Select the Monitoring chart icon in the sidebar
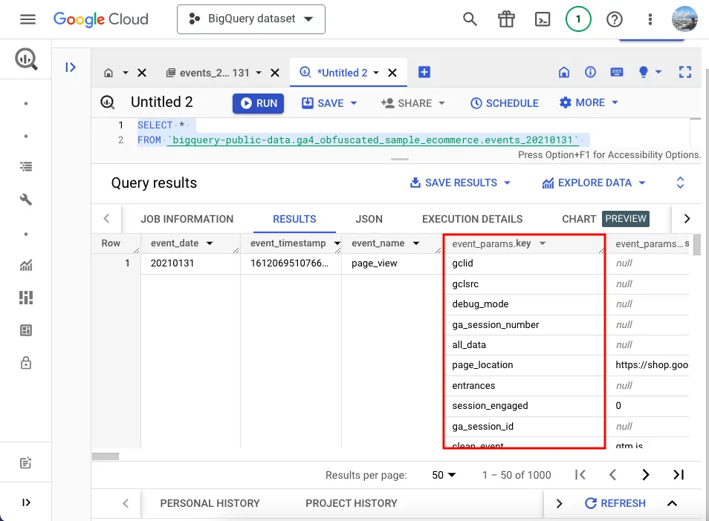Image resolution: width=709 pixels, height=521 pixels. tap(25, 264)
